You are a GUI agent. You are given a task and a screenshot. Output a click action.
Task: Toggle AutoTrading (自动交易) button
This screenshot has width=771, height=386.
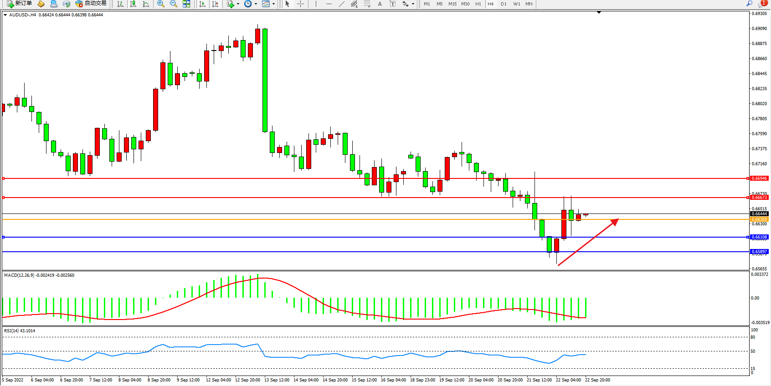point(91,4)
